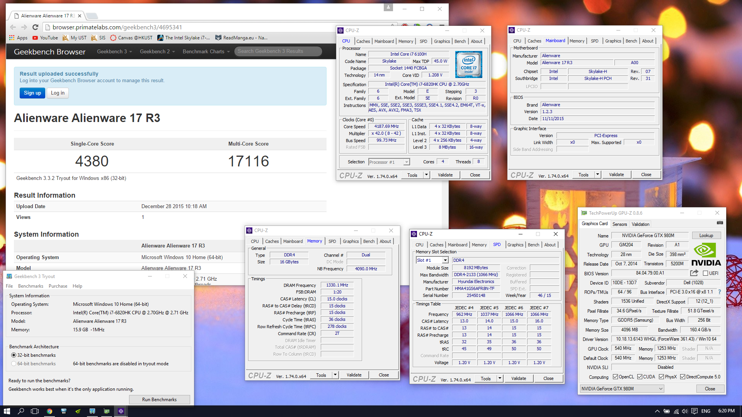Open new Chrome tab button
This screenshot has width=742, height=417.
coord(92,16)
